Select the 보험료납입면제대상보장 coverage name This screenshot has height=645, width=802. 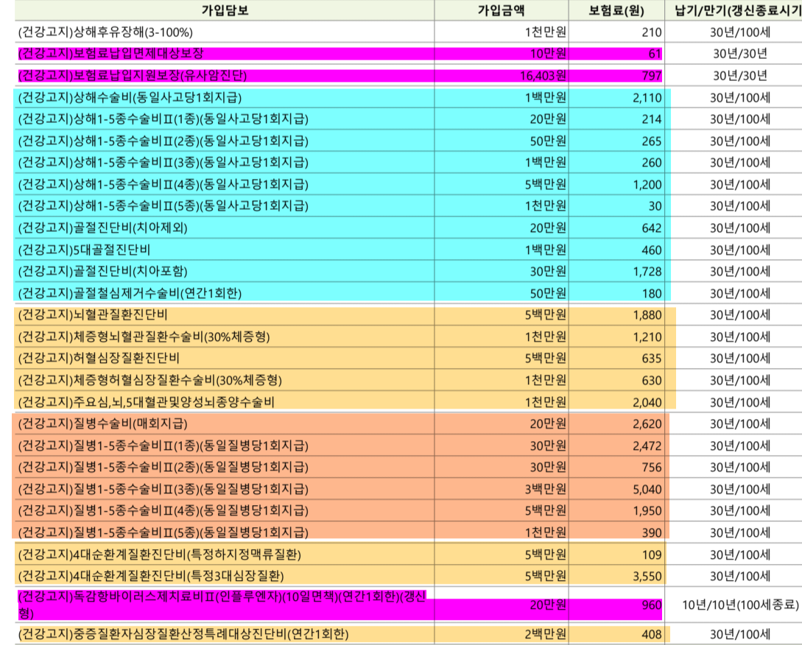[x=111, y=54]
